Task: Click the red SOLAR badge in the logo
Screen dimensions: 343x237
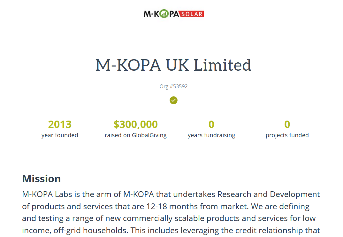Action: (x=192, y=14)
